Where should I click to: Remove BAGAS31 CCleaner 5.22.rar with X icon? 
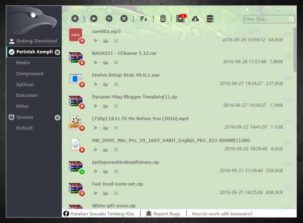116,63
